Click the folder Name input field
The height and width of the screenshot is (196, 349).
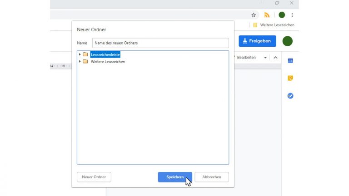pos(160,43)
